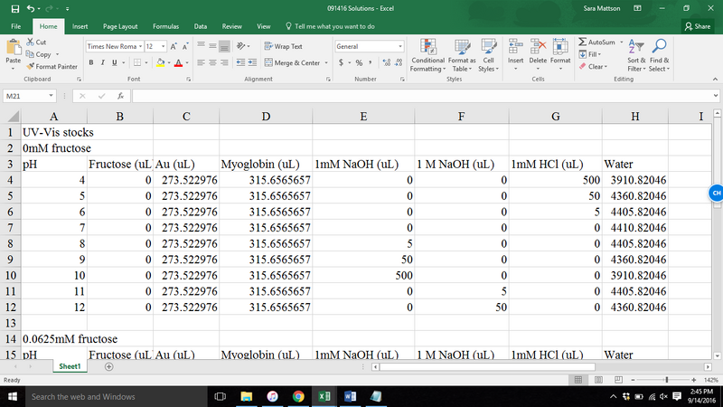
Task: Click the Format Painter icon
Action: 30,66
